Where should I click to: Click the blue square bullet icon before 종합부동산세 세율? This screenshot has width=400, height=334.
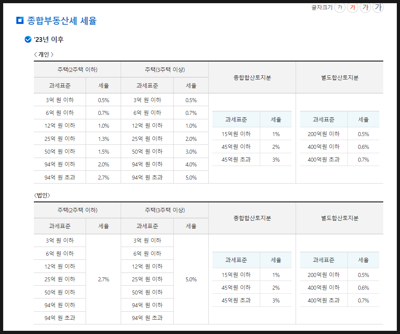pyautogui.click(x=18, y=21)
